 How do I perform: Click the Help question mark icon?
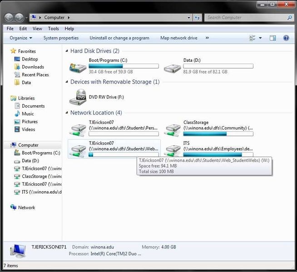click(x=286, y=38)
